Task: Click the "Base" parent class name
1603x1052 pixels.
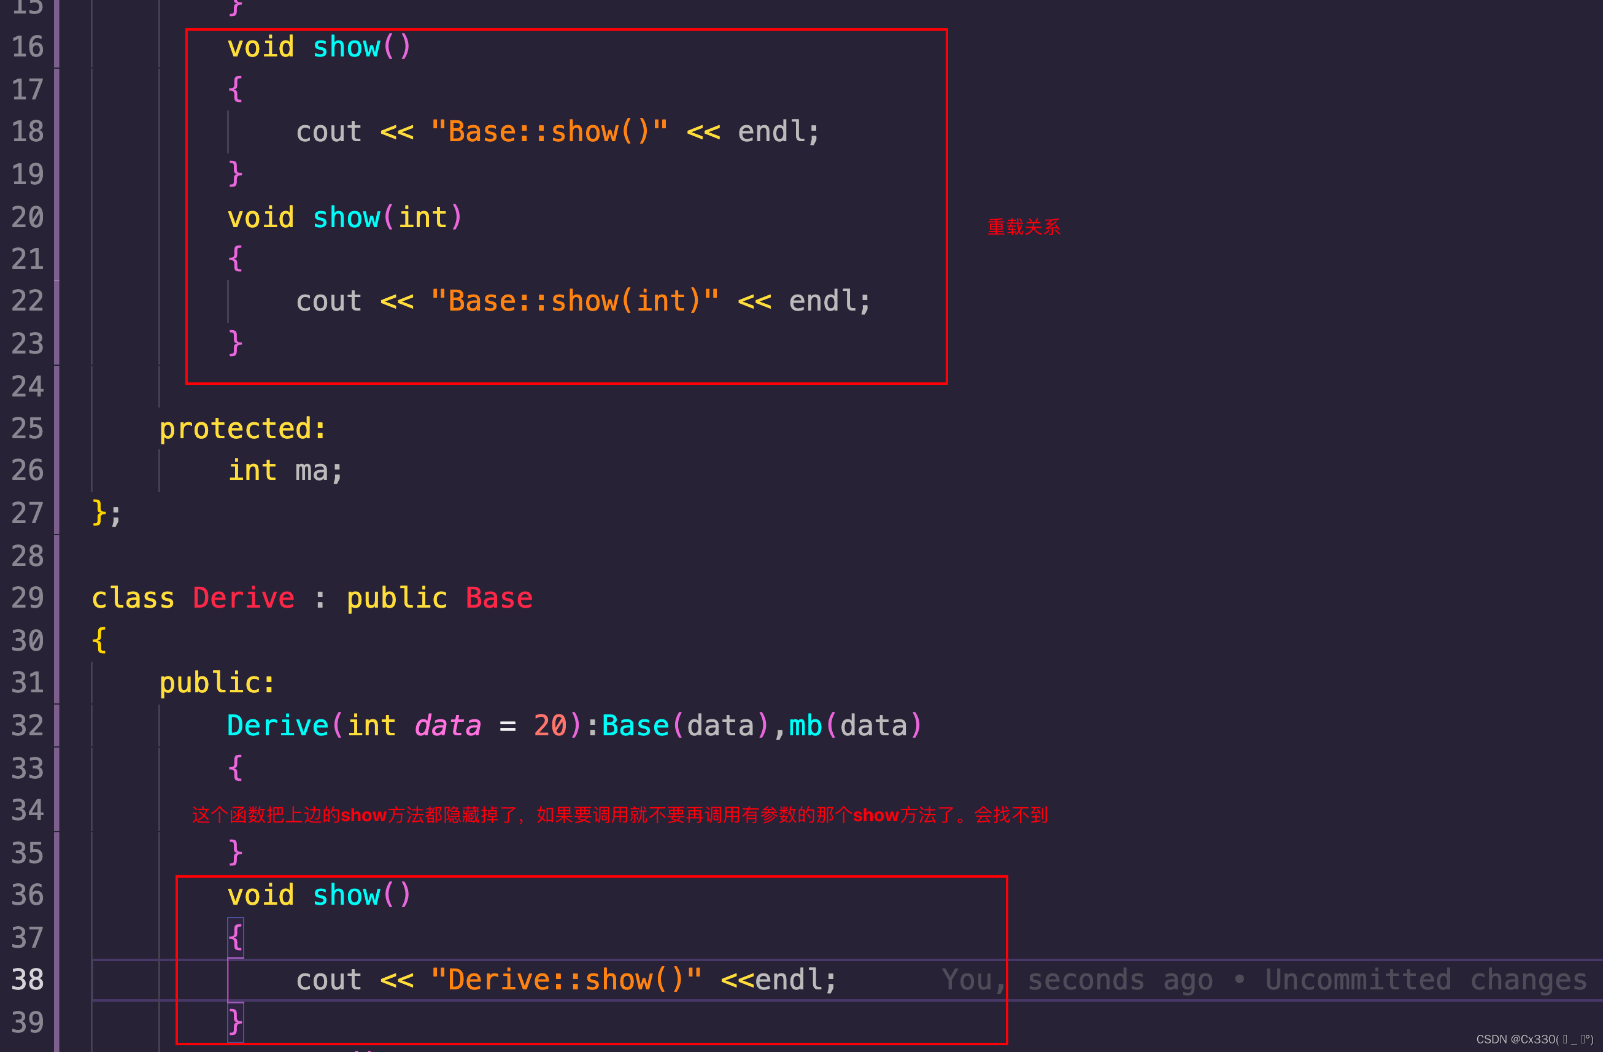Action: (498, 598)
